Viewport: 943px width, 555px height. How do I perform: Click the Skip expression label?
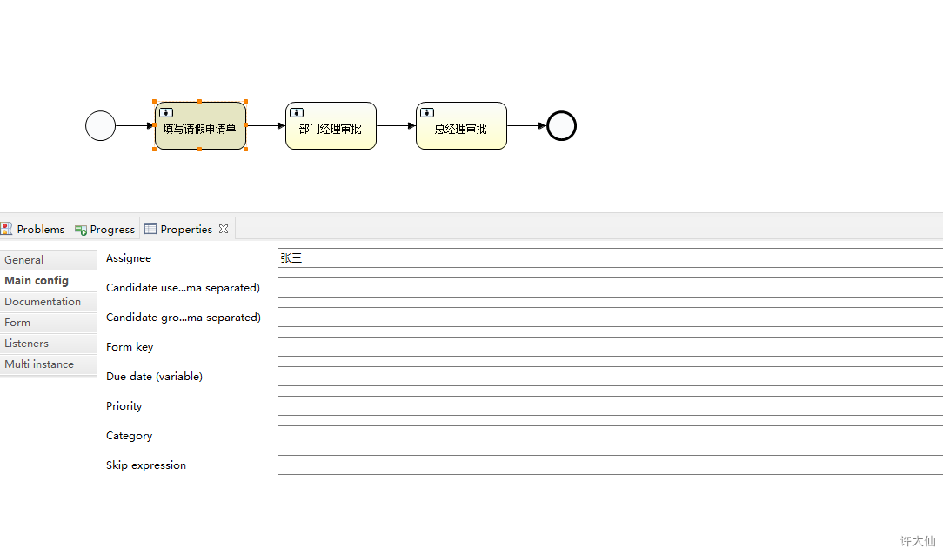pyautogui.click(x=146, y=465)
